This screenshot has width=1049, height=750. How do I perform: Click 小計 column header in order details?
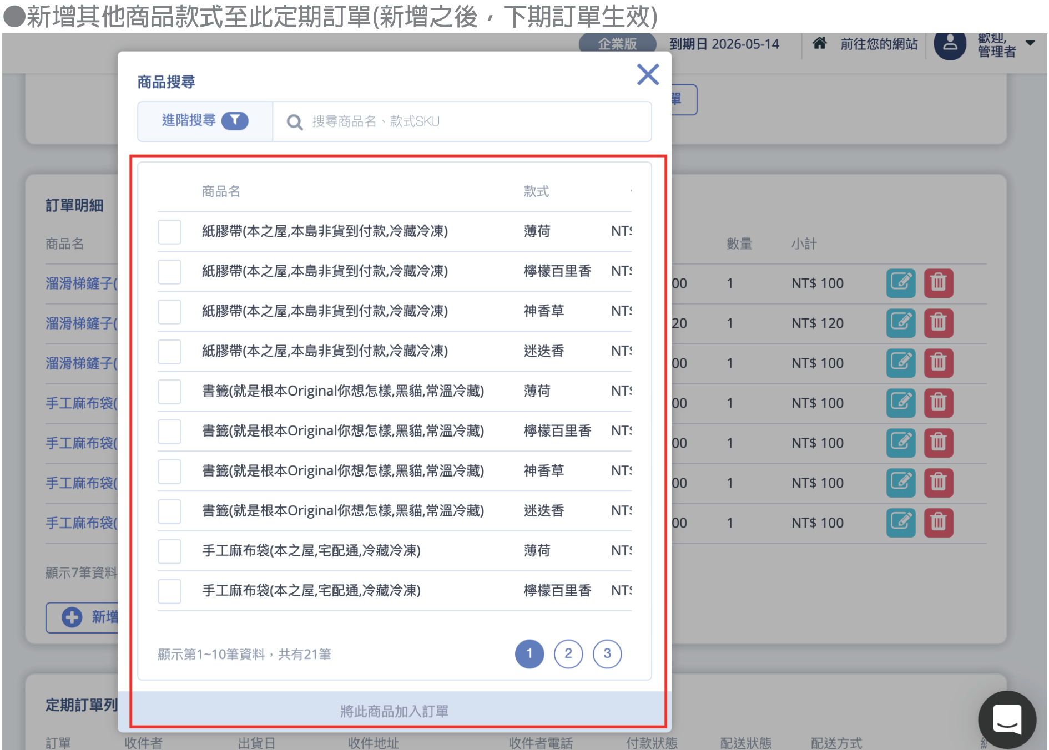[x=804, y=244]
